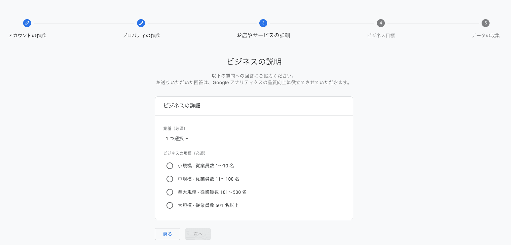Click the edit icon on the second progress step
This screenshot has height=245, width=511.
[x=141, y=23]
